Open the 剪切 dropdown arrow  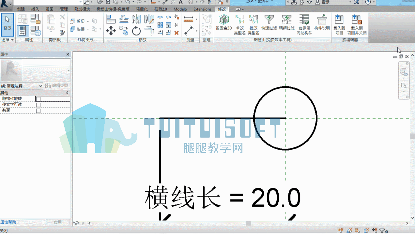point(88,22)
